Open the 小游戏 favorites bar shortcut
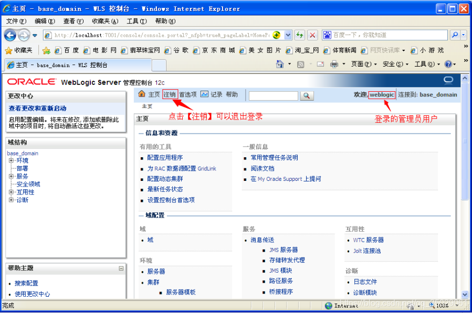Image resolution: width=472 pixels, height=313 pixels. [x=427, y=50]
